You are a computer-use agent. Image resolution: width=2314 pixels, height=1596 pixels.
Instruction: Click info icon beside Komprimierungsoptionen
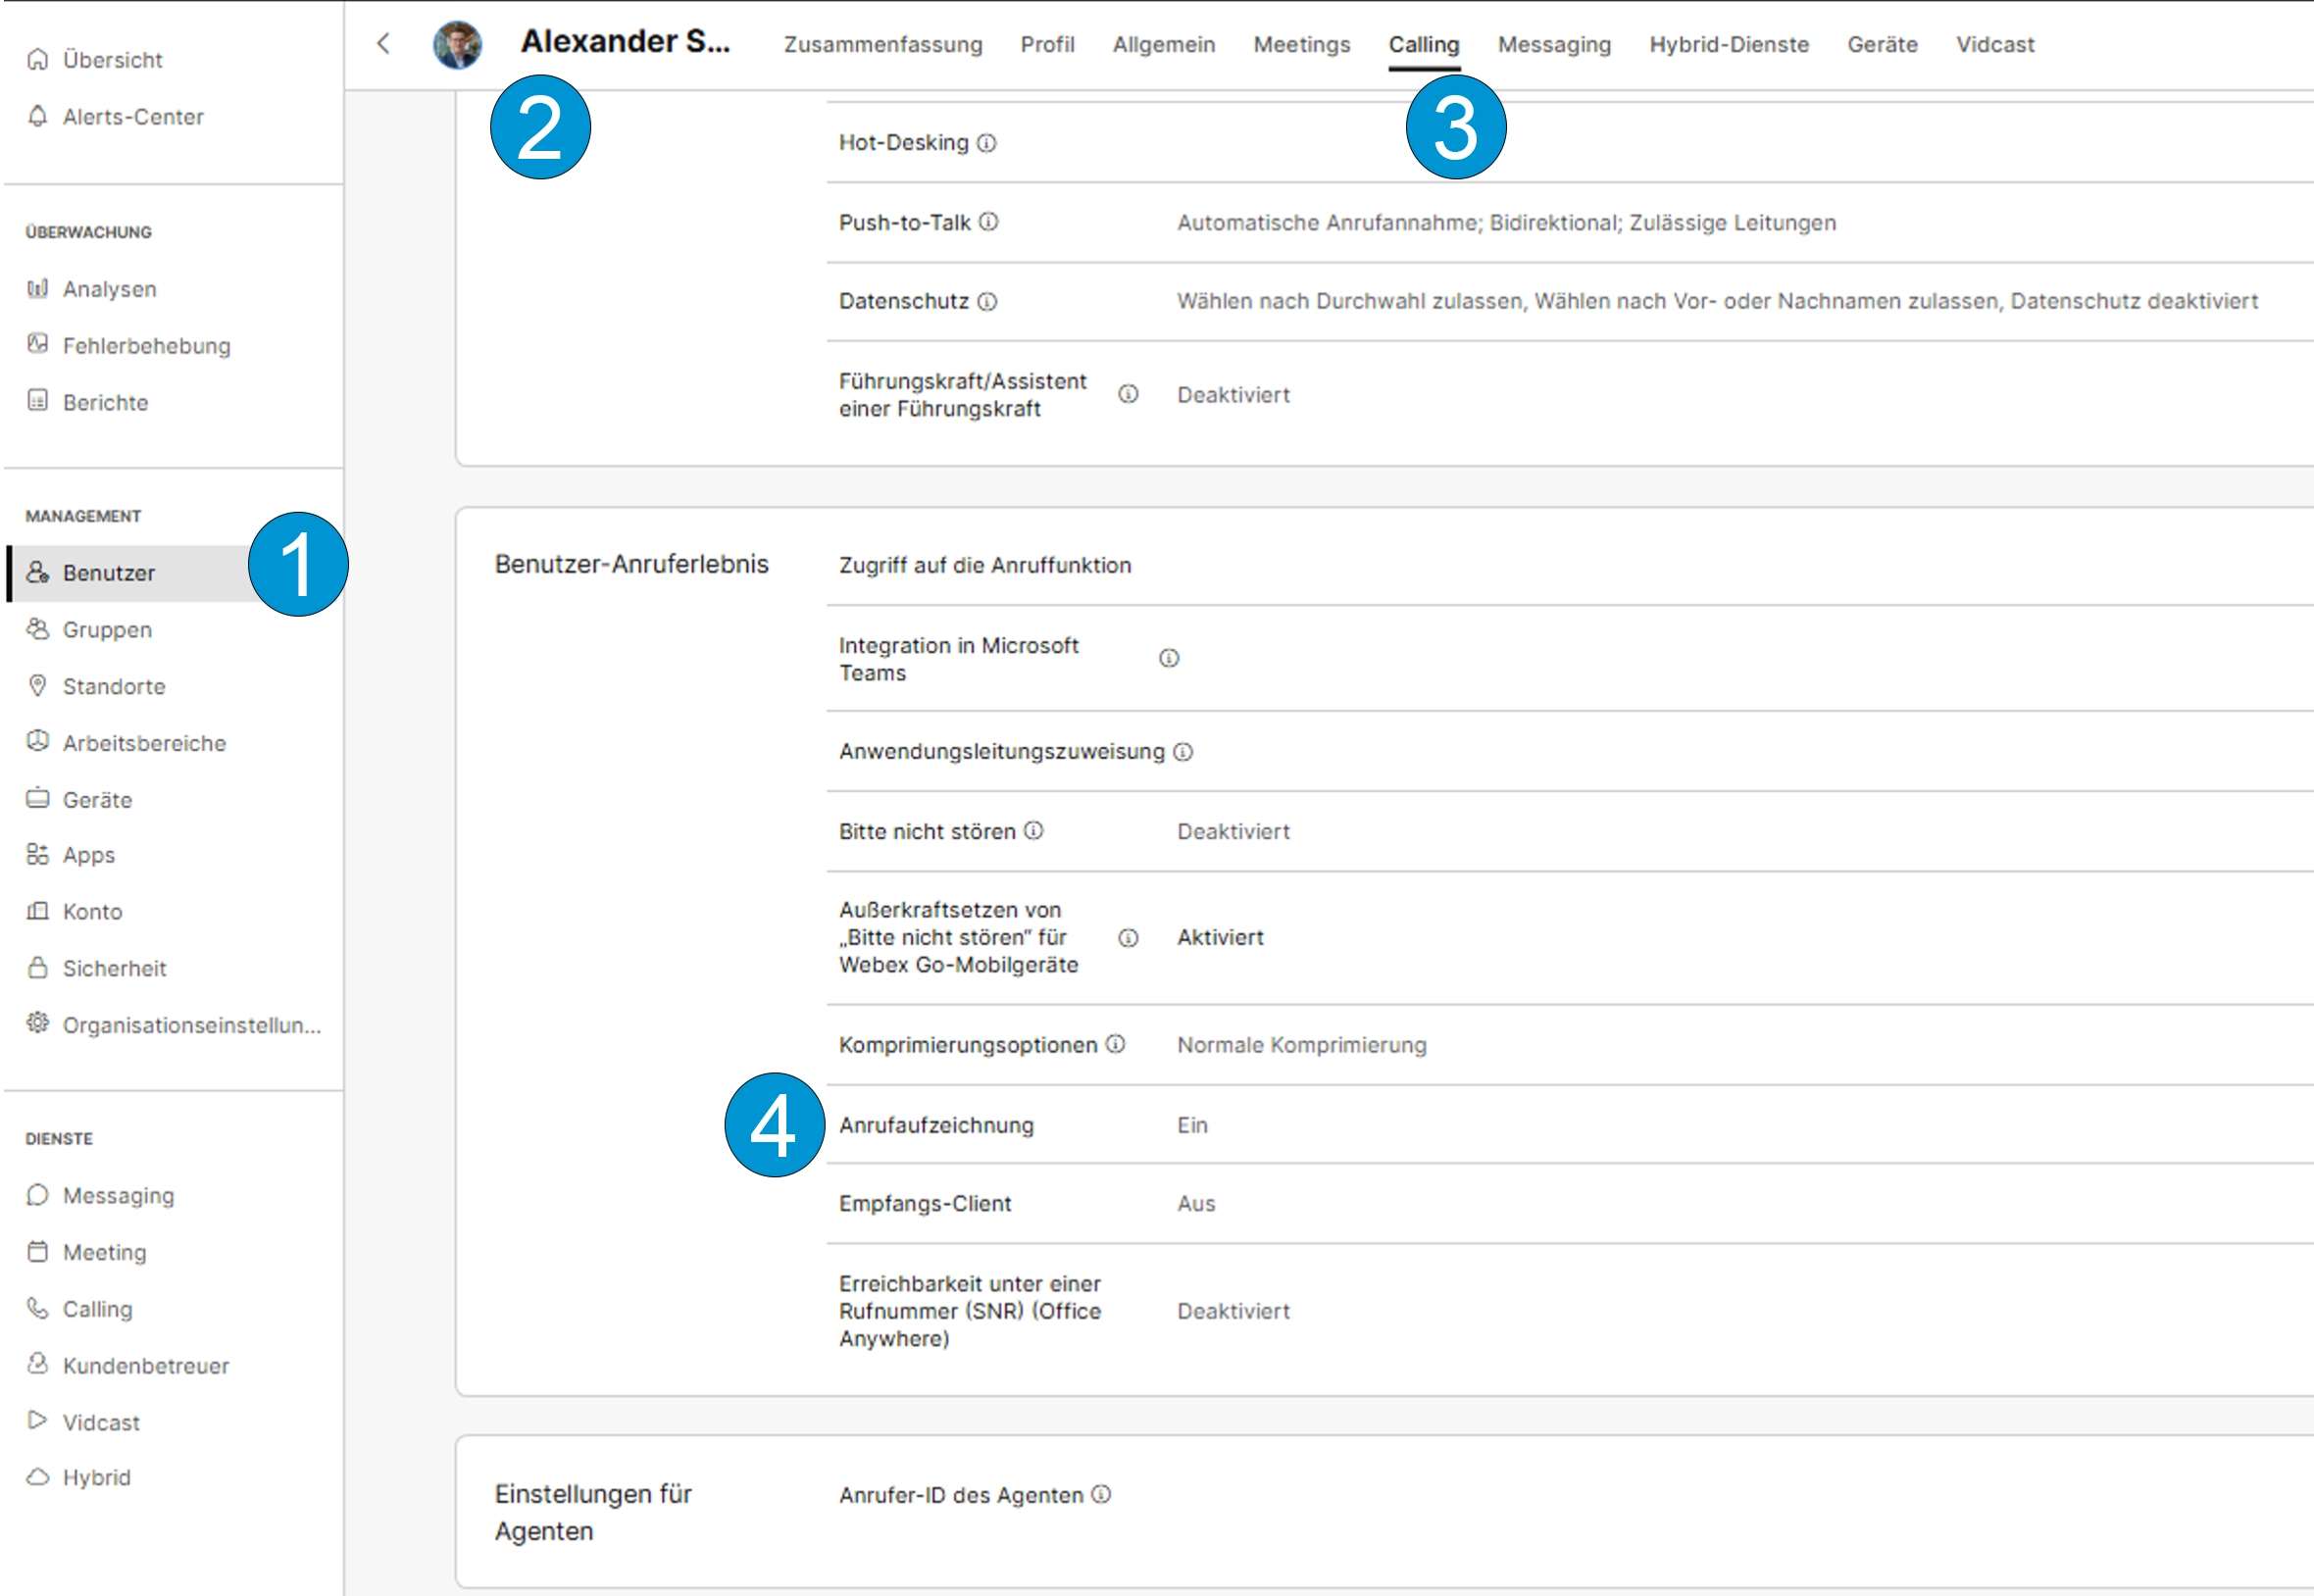click(x=1116, y=1044)
